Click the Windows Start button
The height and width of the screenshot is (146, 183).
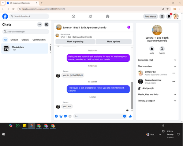point(3,134)
